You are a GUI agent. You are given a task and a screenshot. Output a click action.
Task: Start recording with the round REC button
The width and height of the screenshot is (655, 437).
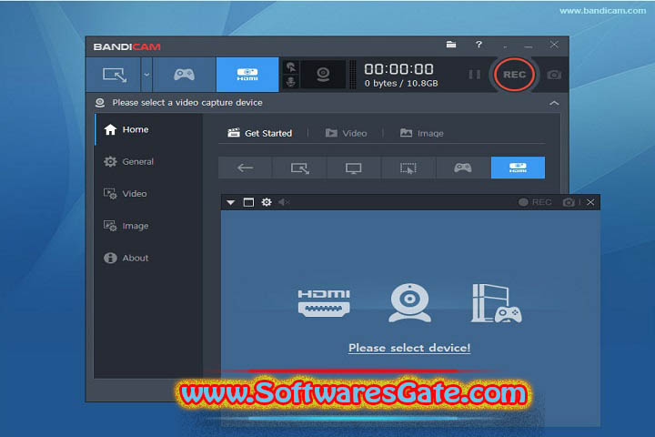pyautogui.click(x=514, y=75)
